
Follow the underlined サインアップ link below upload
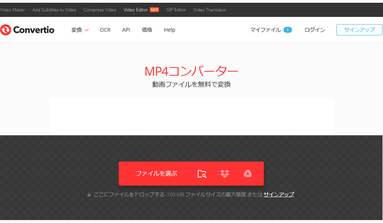click(278, 195)
